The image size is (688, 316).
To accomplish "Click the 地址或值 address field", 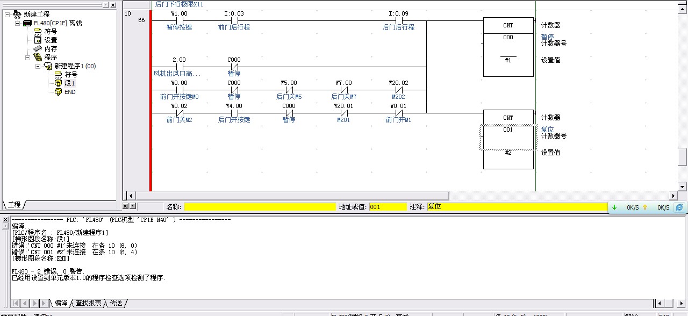I will pos(388,207).
